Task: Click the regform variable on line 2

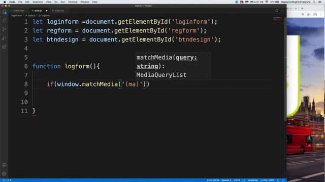Action: pyautogui.click(x=59, y=30)
